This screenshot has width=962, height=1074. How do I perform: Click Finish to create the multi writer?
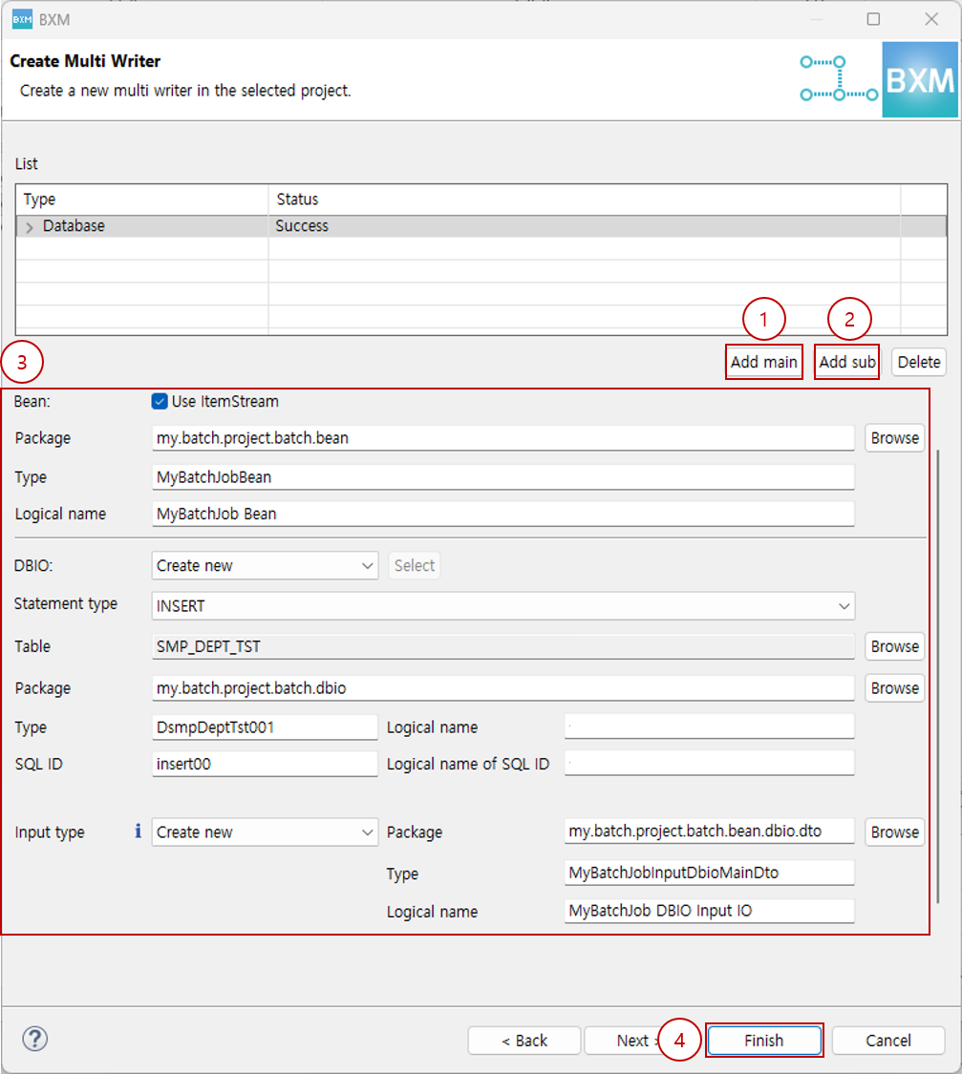tap(763, 1041)
